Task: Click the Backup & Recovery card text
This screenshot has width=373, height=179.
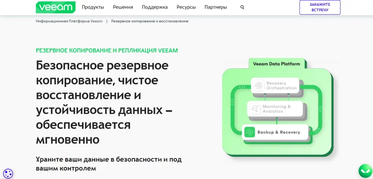Action: click(x=279, y=132)
